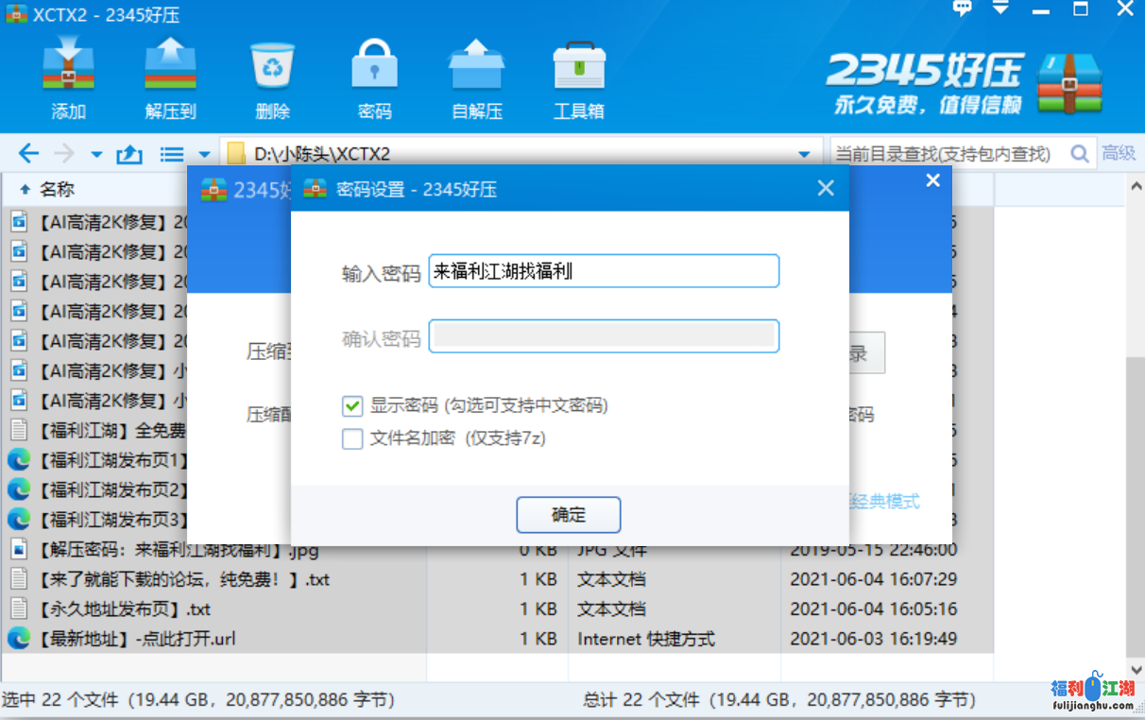Open the navigation history dropdown arrow

(x=96, y=154)
